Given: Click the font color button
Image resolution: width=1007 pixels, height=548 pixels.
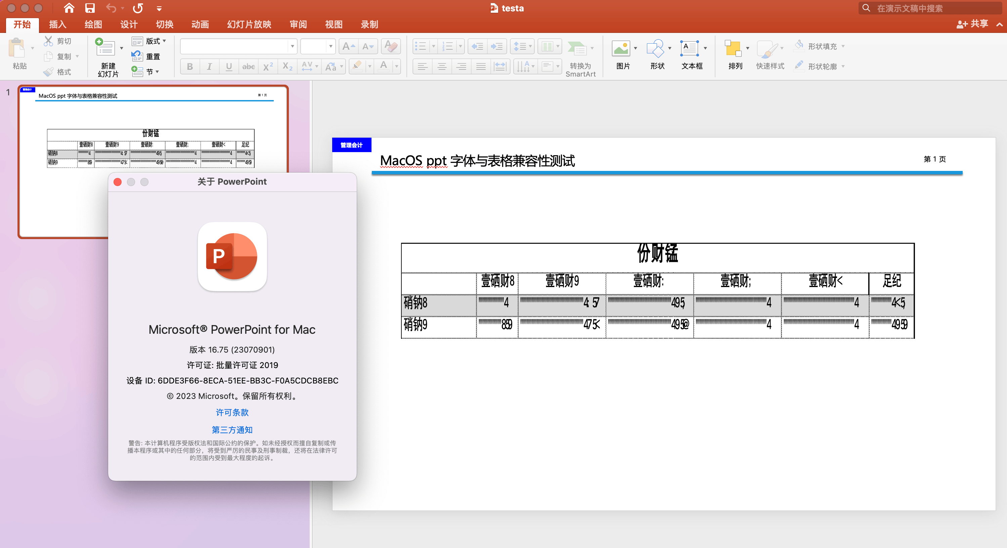Looking at the screenshot, I should [x=384, y=66].
